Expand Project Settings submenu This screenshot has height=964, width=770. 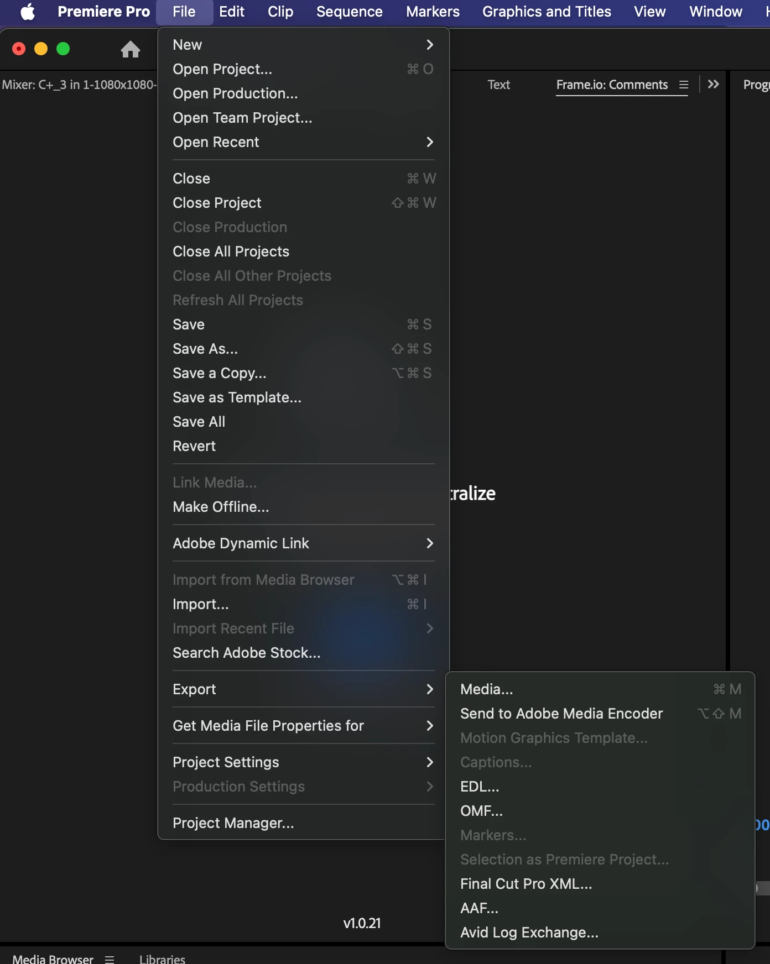pyautogui.click(x=303, y=762)
